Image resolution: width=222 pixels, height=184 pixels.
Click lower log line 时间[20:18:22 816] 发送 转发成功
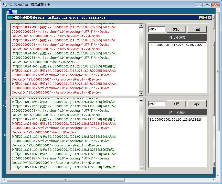point(64,119)
